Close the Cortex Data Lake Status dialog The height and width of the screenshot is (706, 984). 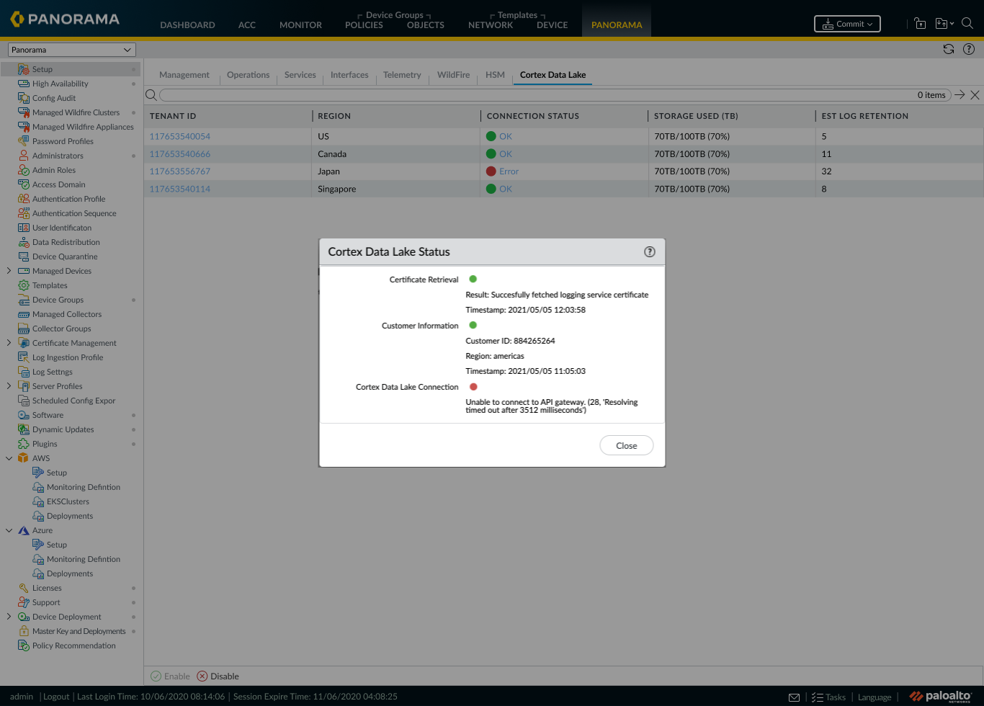[627, 445]
